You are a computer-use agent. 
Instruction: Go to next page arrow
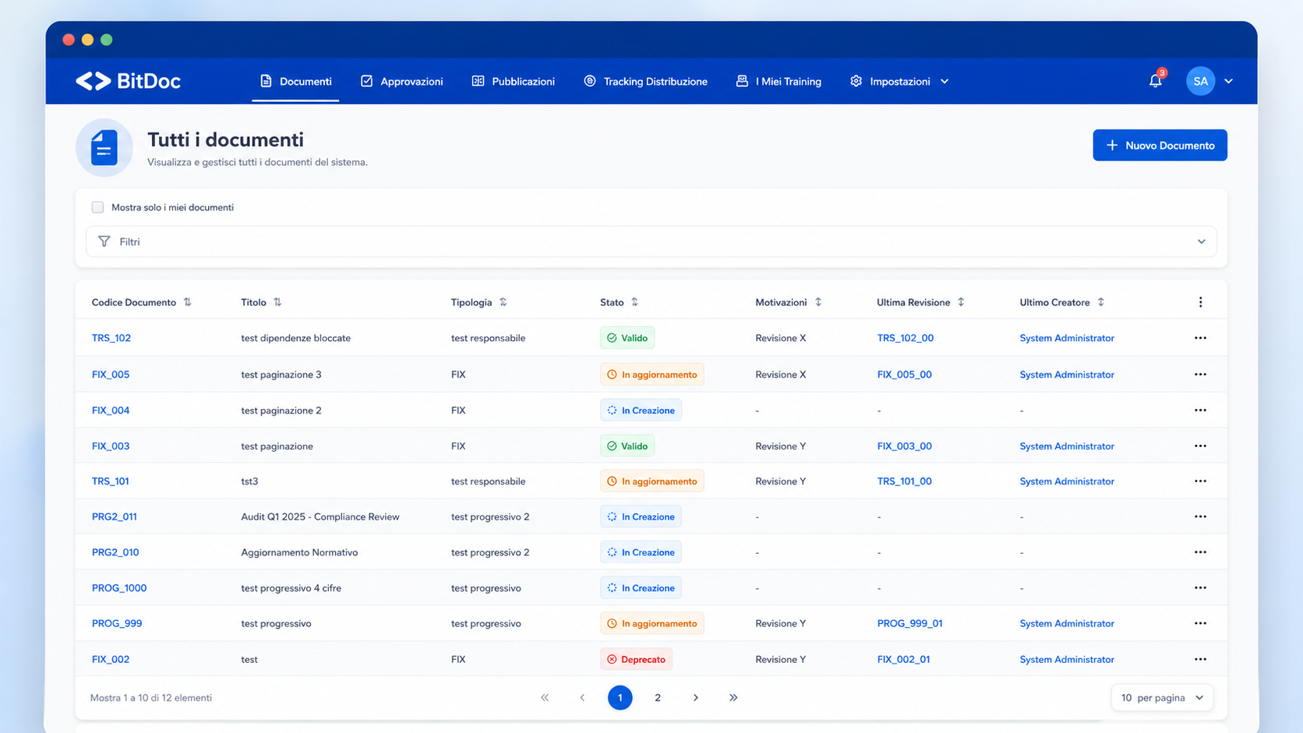[695, 698]
